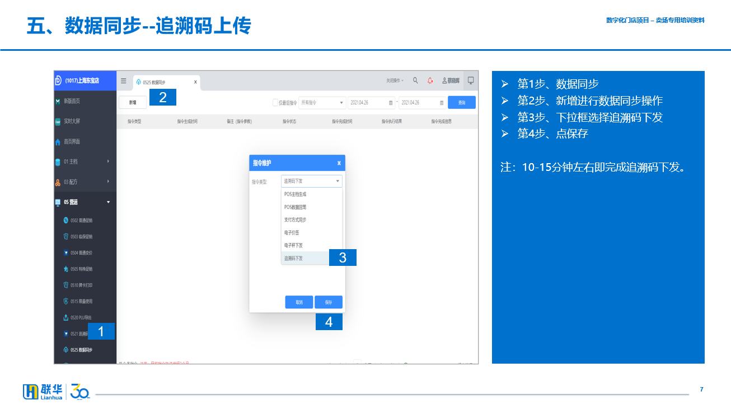
Task: Click the 蔡晓晖 user name
Action: click(x=453, y=80)
